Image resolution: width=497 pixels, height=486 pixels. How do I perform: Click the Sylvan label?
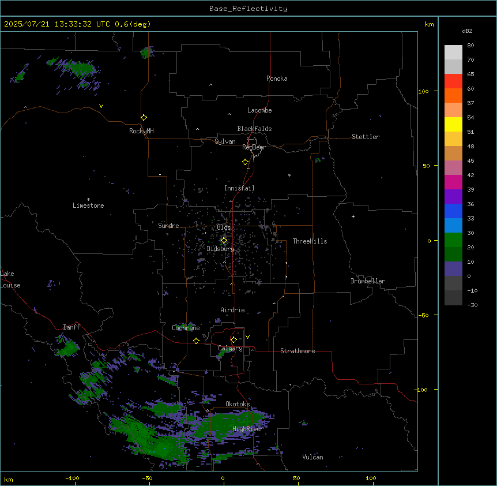tap(225, 141)
